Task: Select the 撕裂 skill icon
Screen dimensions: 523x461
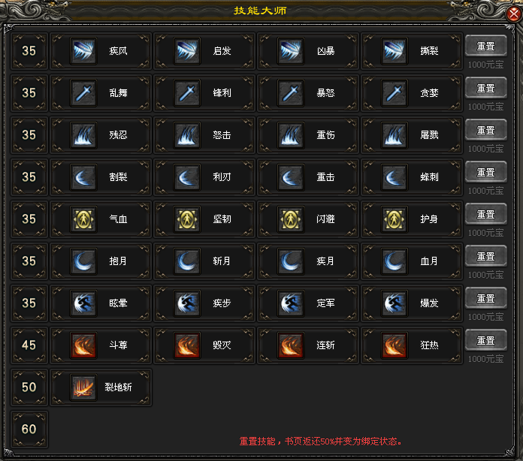Action: 395,51
